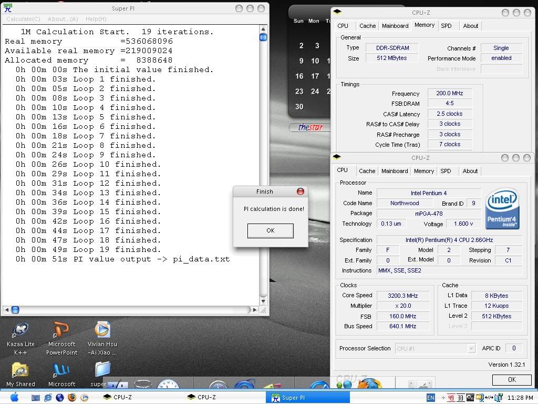Open Microsoft PowerPoint desktop shortcut
Image resolution: width=538 pixels, height=404 pixels.
(x=61, y=330)
